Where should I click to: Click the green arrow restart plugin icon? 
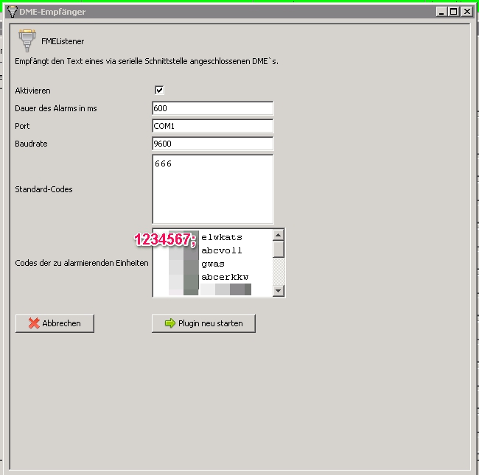[x=169, y=323]
